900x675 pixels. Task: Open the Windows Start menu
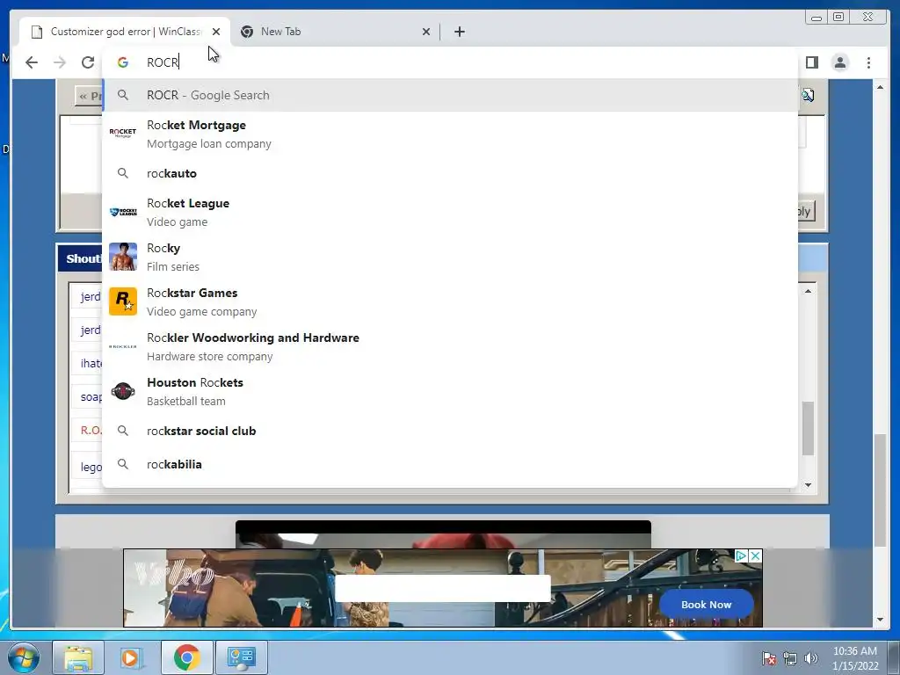pyautogui.click(x=24, y=657)
